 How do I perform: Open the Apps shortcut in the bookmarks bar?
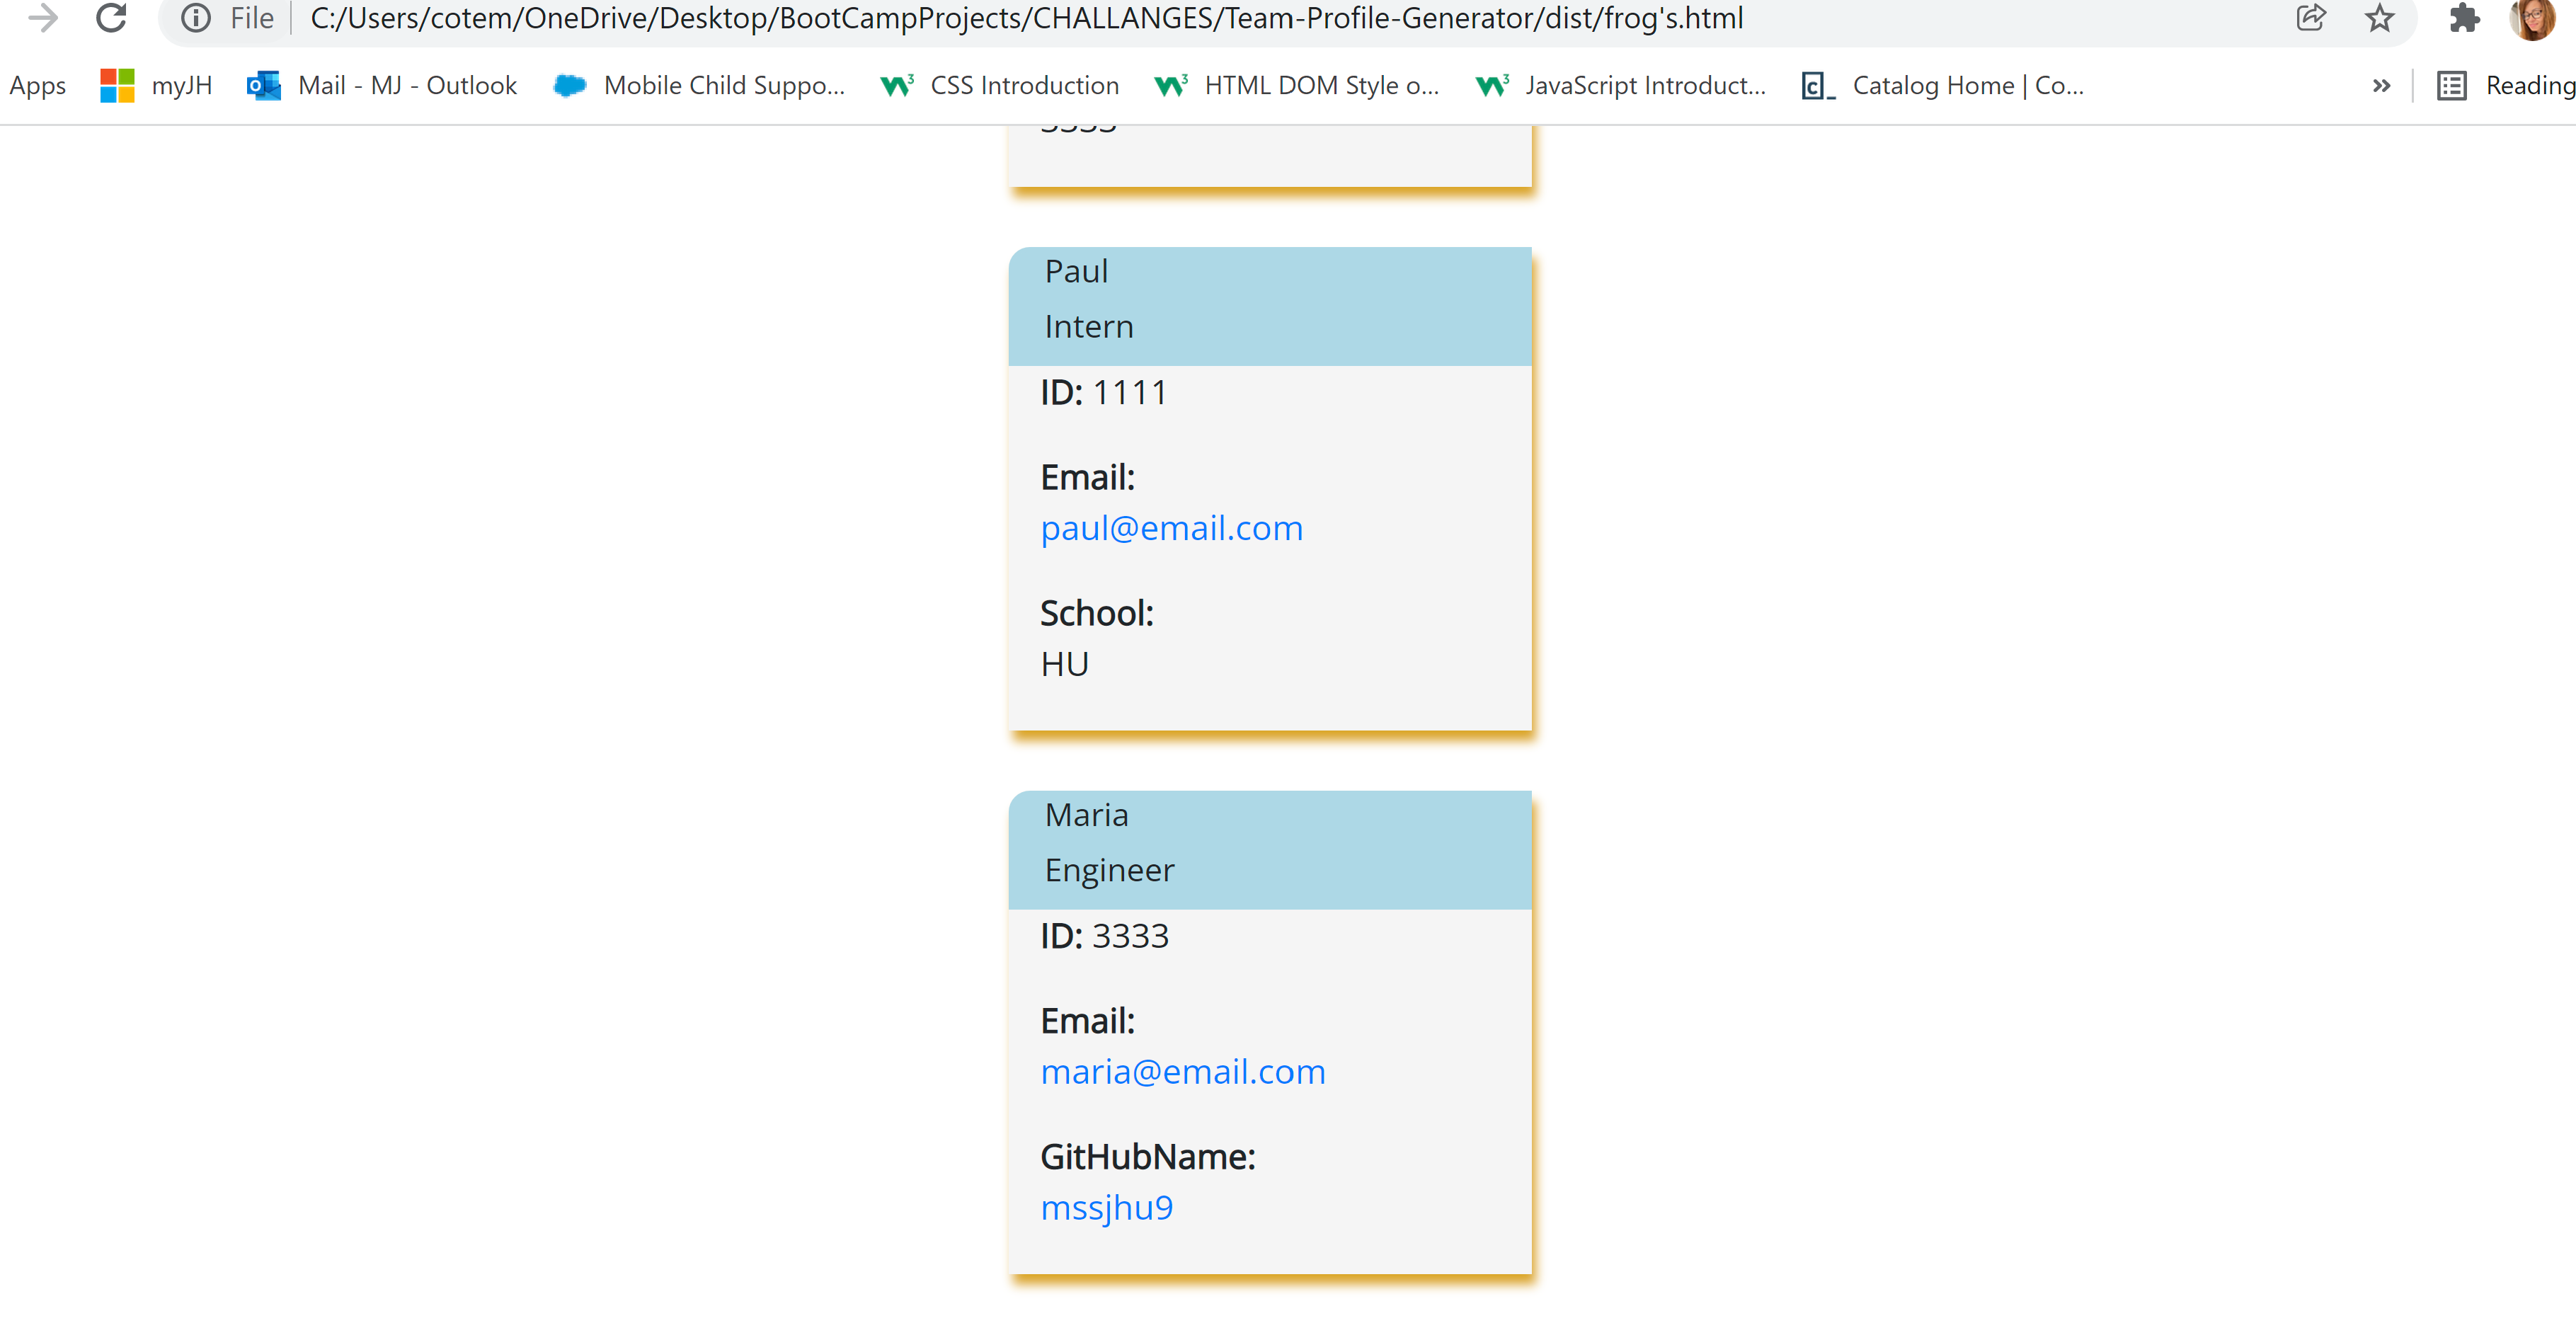(37, 86)
